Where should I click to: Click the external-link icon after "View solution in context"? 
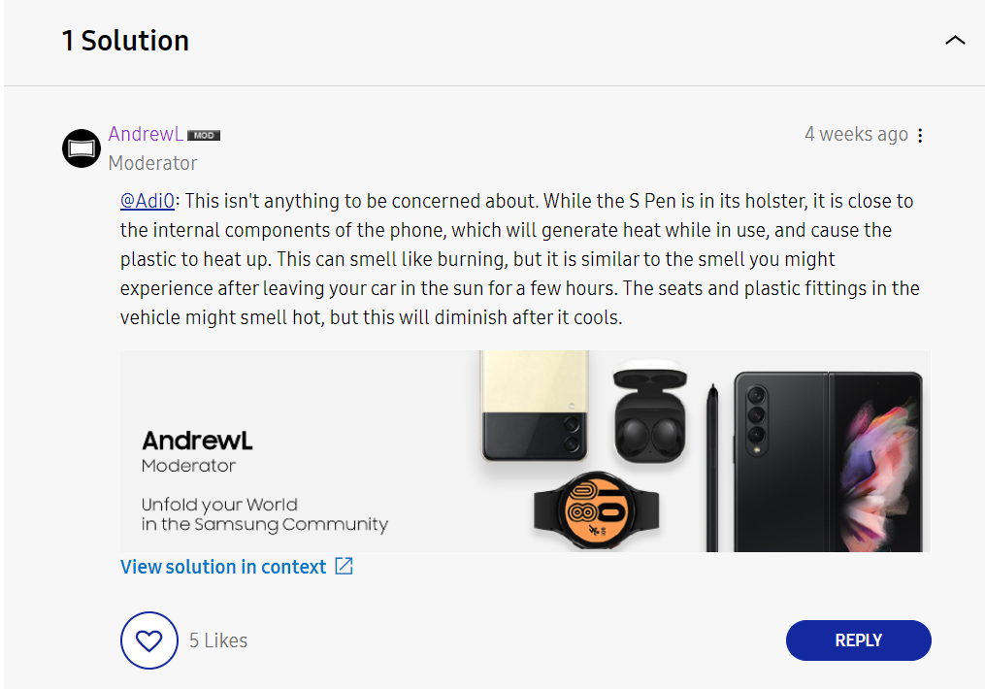coord(344,566)
